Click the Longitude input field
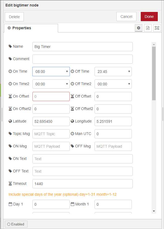 coord(113,121)
